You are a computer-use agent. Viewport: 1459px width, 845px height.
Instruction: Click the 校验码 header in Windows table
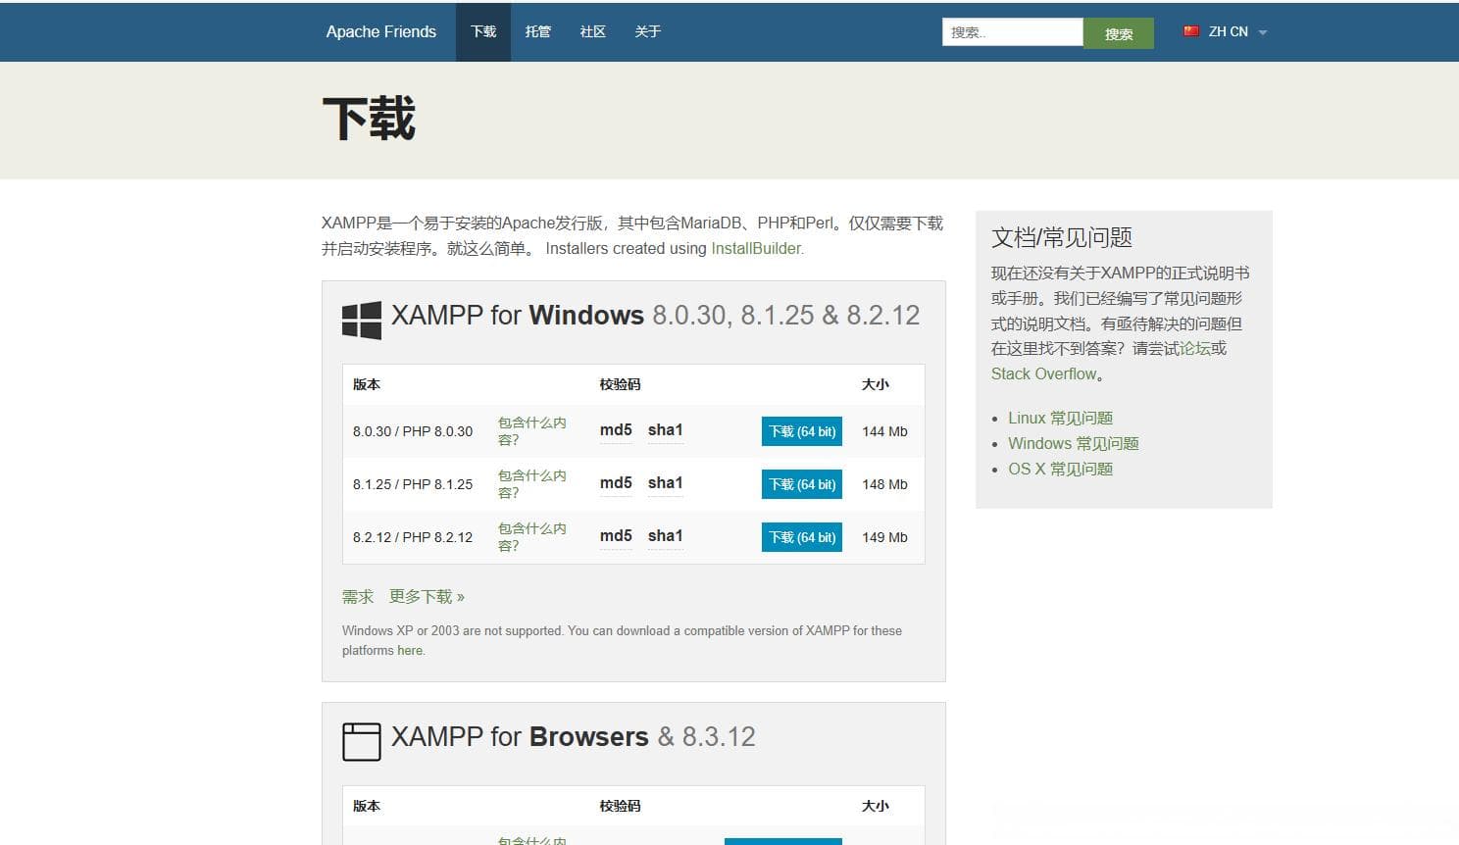click(x=620, y=384)
